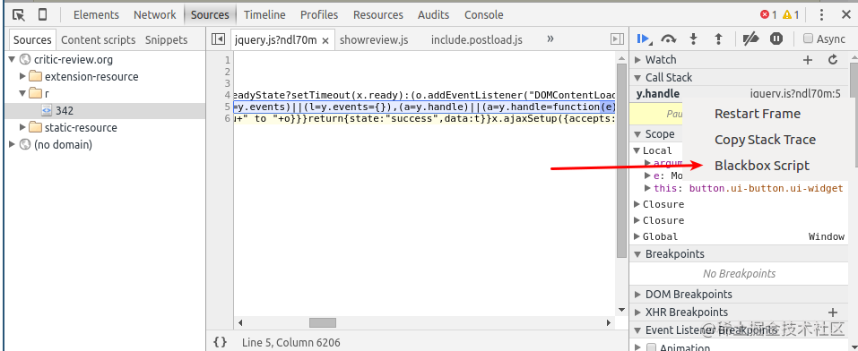Image resolution: width=858 pixels, height=351 pixels.
Task: Step out of current function
Action: [718, 39]
